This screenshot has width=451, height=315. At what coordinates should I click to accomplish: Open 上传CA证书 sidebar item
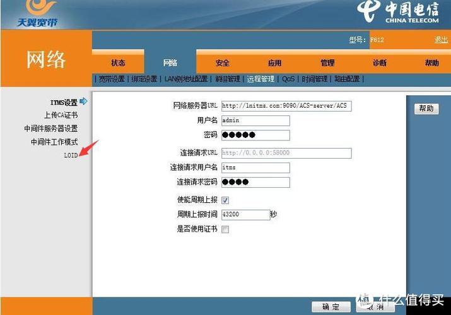point(61,115)
